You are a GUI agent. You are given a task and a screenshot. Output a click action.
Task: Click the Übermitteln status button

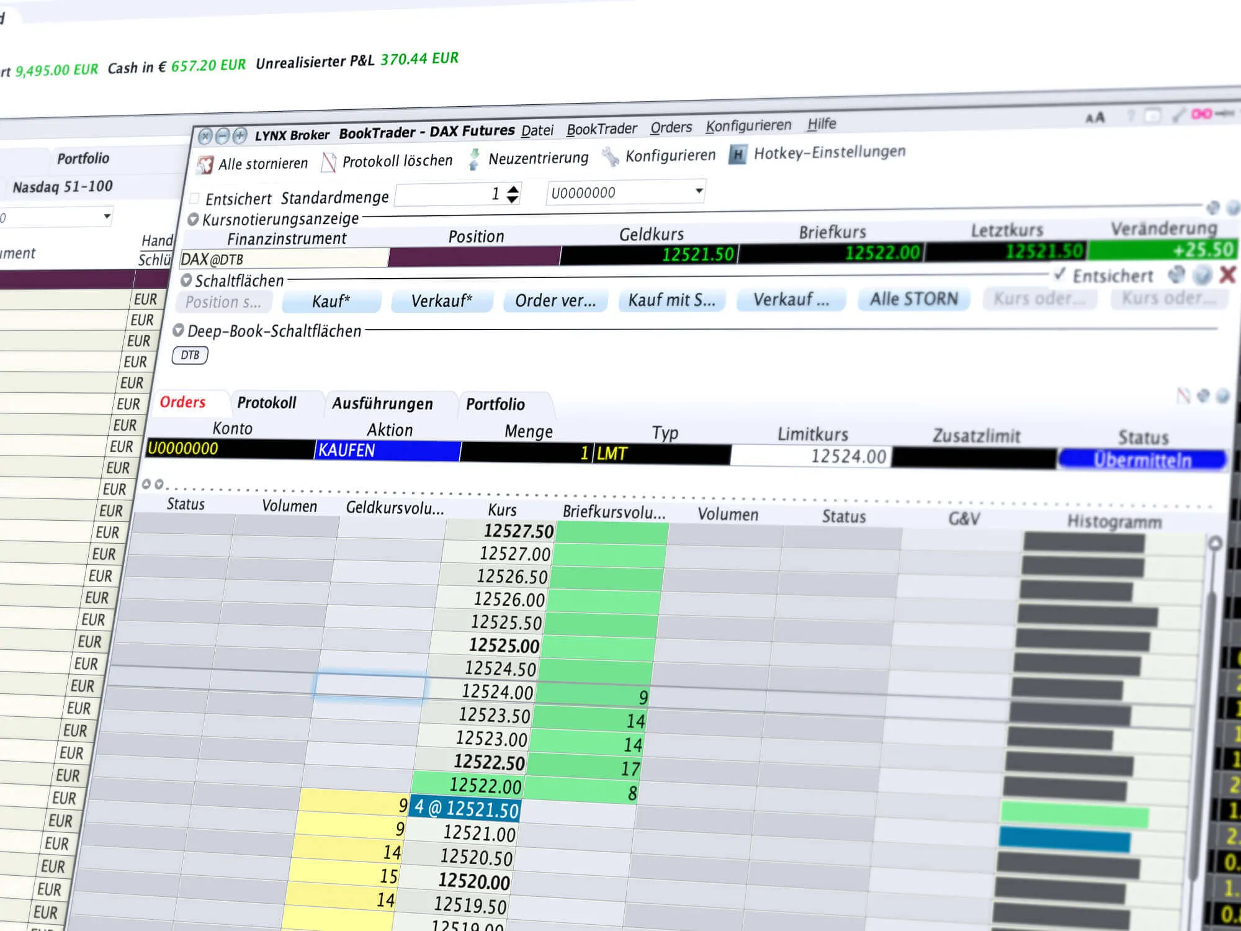point(1142,460)
